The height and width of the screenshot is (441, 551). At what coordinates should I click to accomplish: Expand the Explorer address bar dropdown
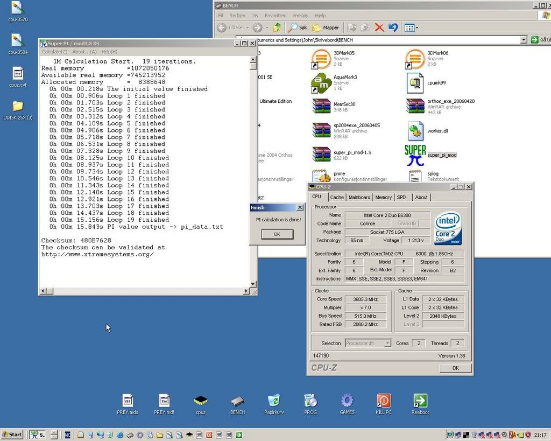[524, 40]
